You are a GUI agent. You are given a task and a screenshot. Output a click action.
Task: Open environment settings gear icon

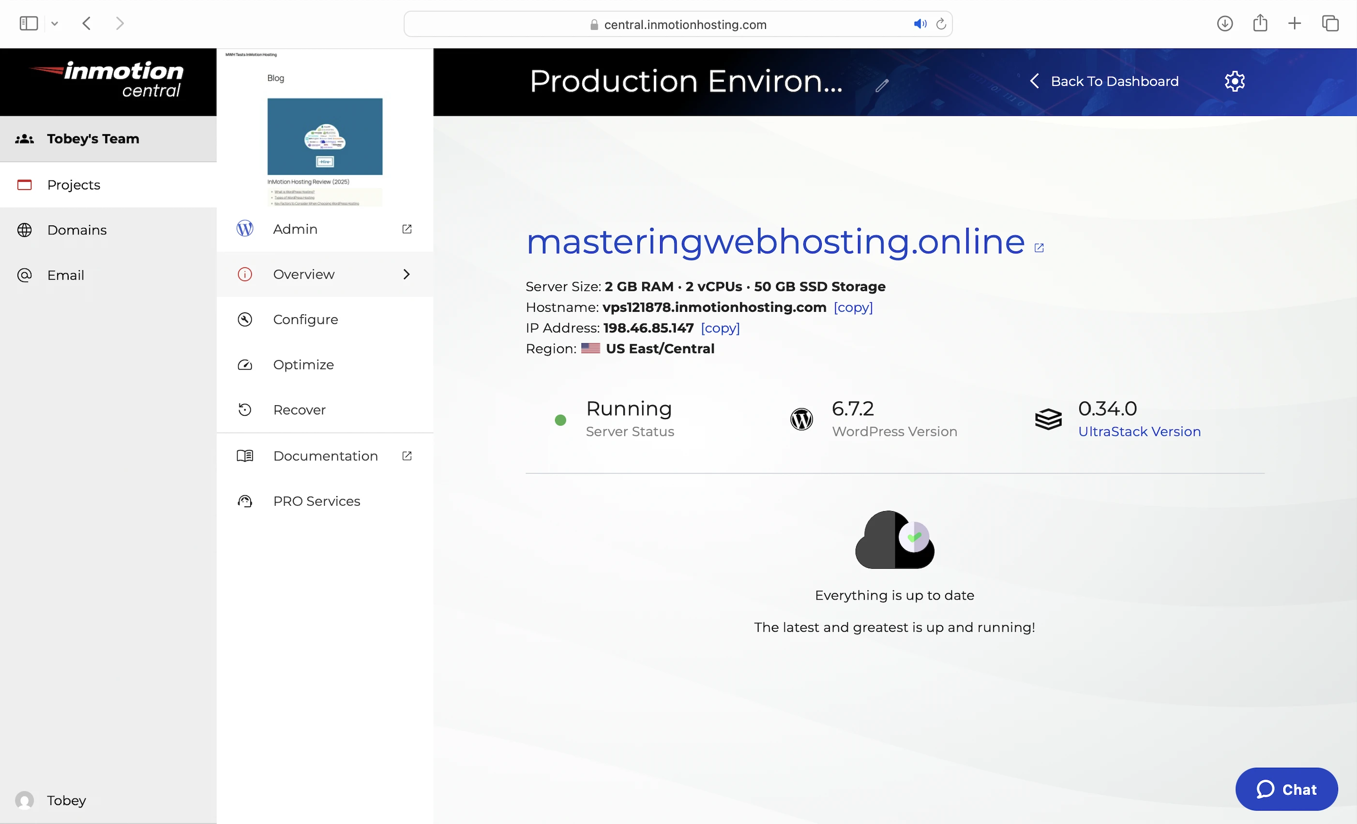tap(1234, 81)
